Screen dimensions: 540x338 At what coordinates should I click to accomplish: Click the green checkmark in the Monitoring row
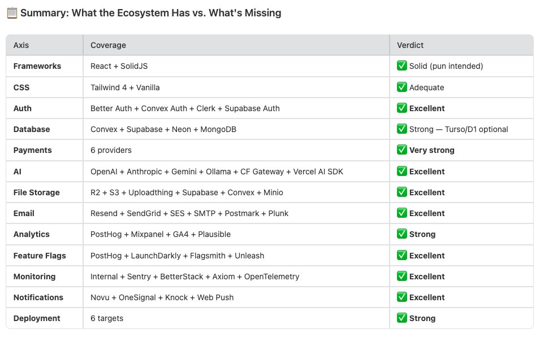point(402,276)
